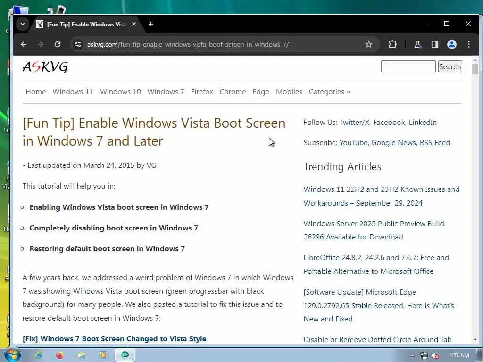The image size is (483, 362).
Task: Follow the Facebook link
Action: (x=389, y=123)
